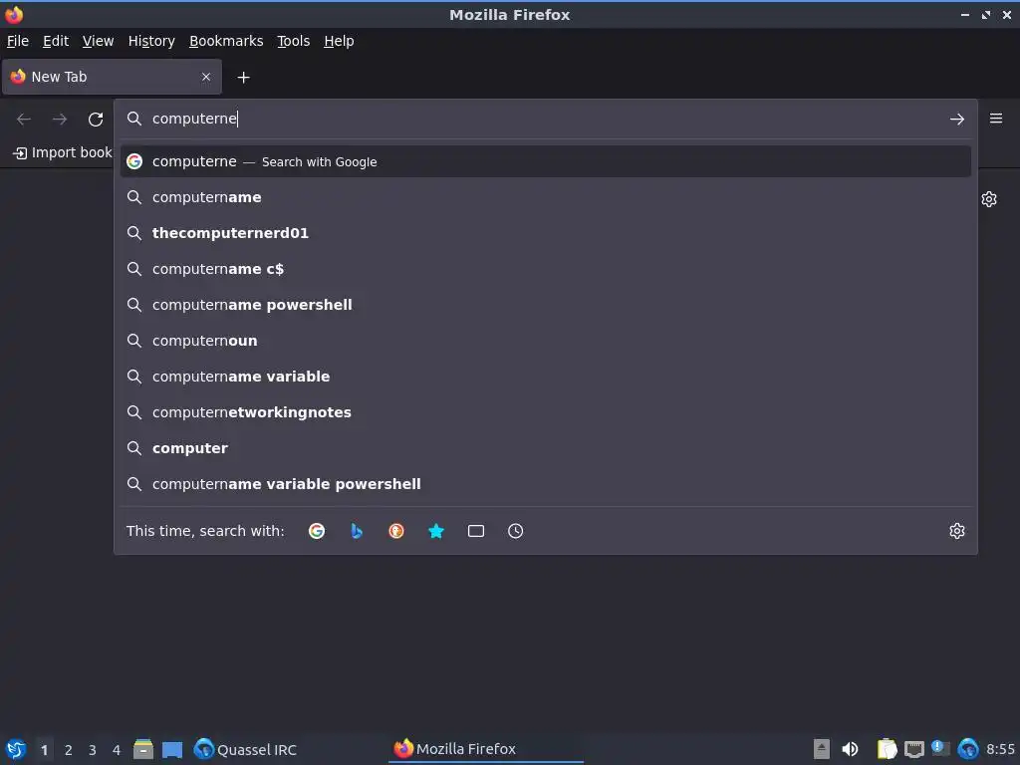Screen dimensions: 1020x765
Task: Open the notification tray icon with exclamation
Action: click(940, 748)
